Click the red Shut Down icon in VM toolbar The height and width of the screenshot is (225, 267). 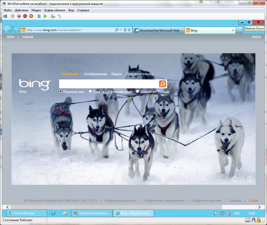click(25, 16)
